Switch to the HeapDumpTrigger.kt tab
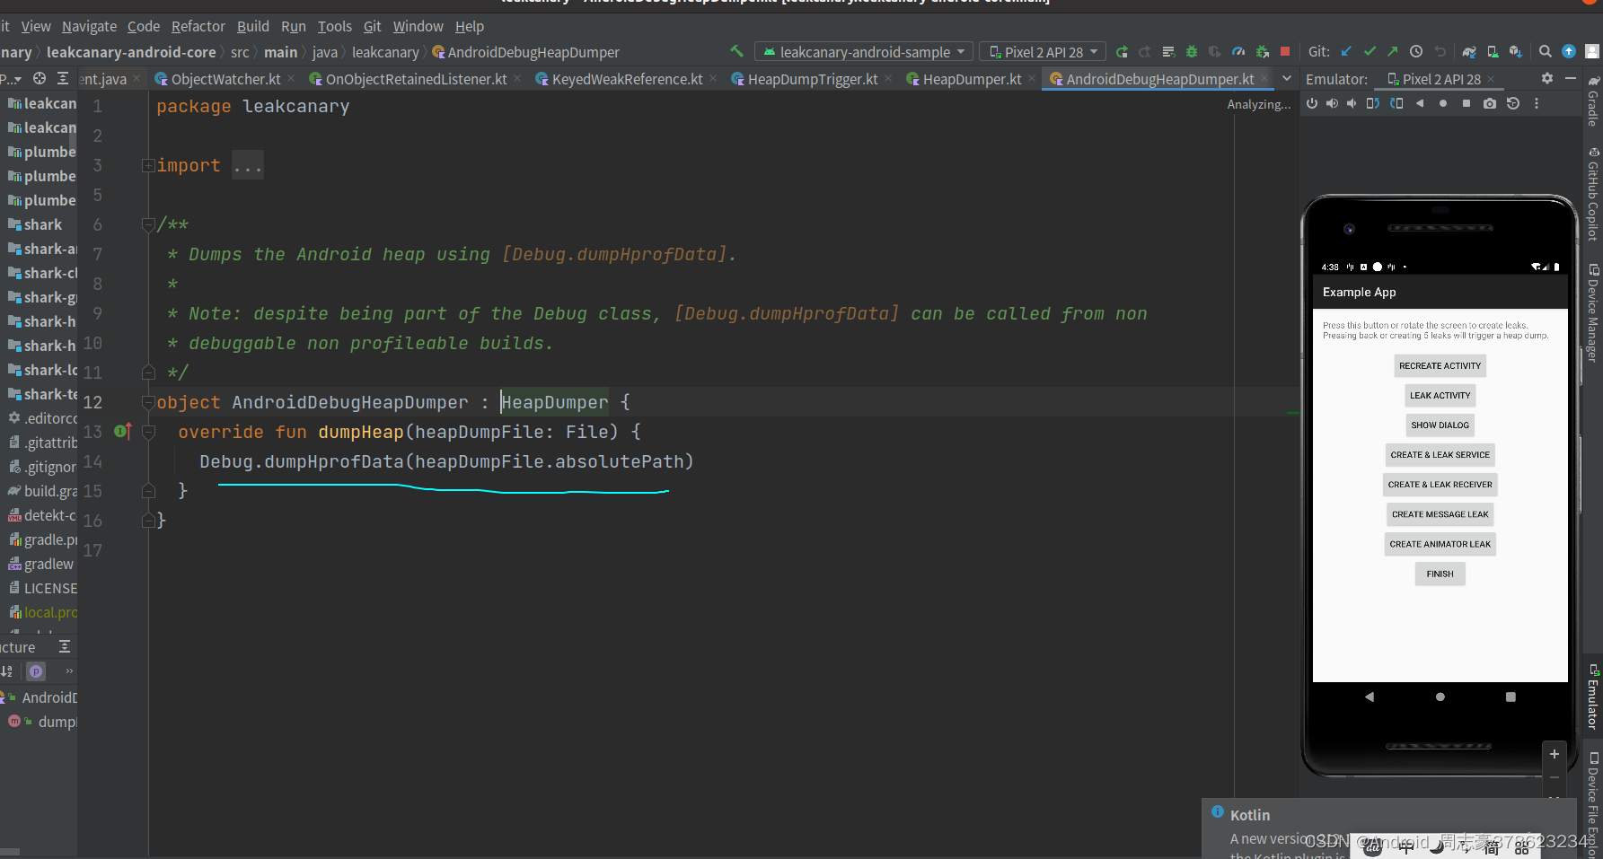 click(x=812, y=79)
